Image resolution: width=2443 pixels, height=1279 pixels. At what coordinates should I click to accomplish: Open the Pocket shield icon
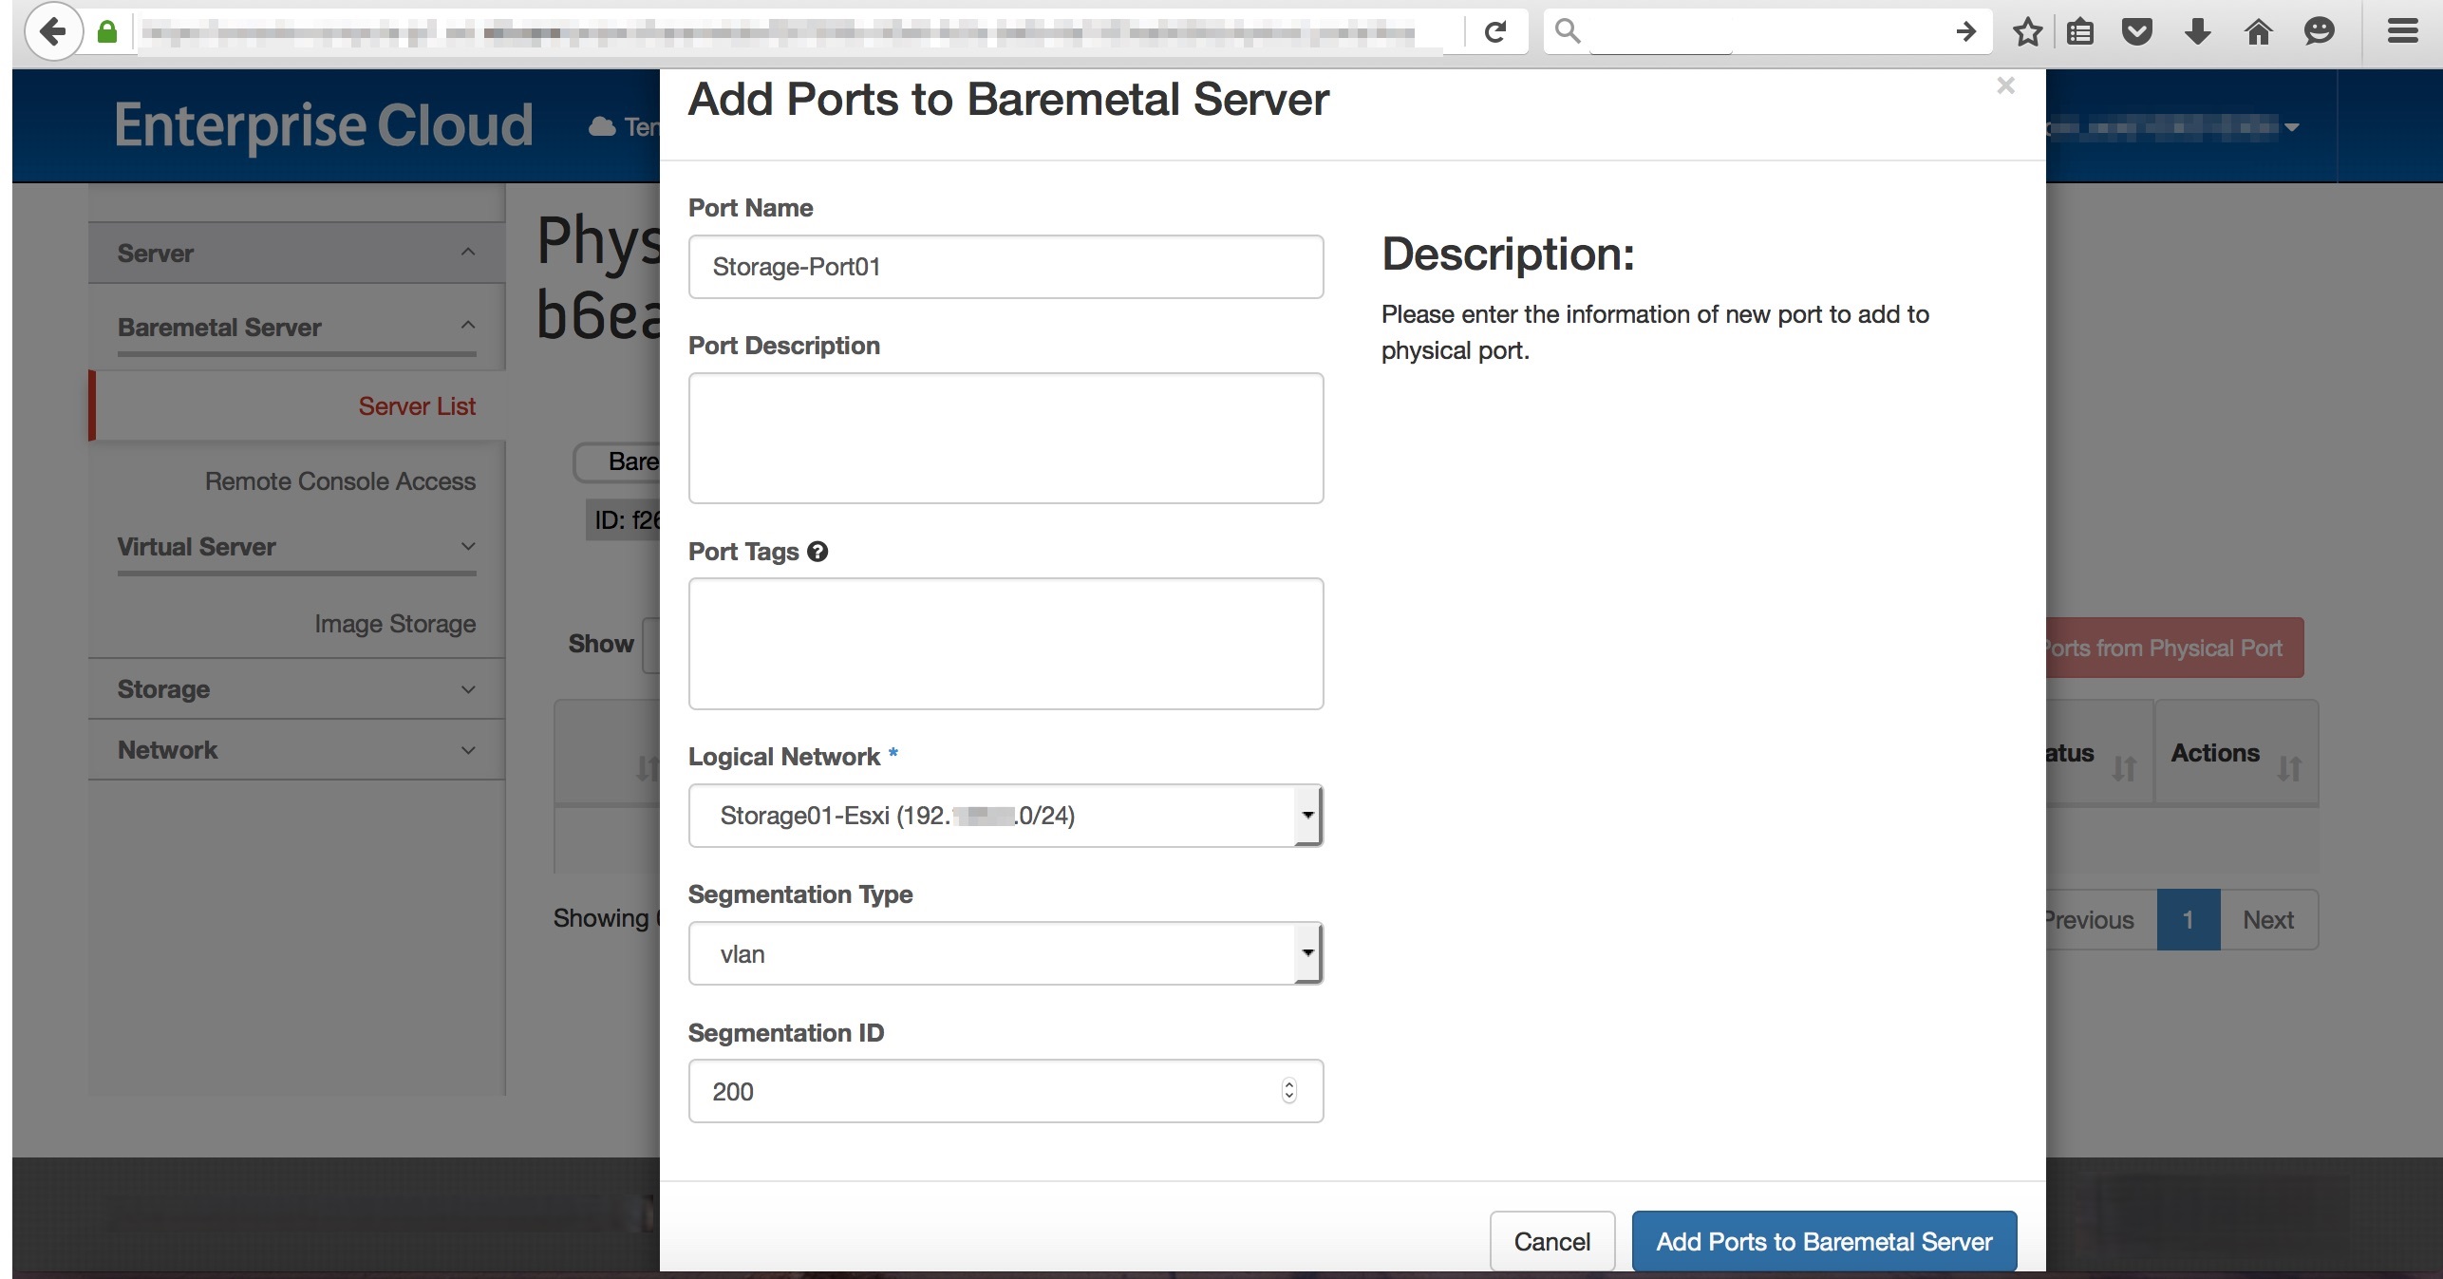[x=2136, y=31]
